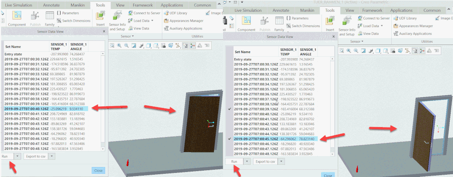Click scrollbar of left sensor data list

click(x=103, y=101)
